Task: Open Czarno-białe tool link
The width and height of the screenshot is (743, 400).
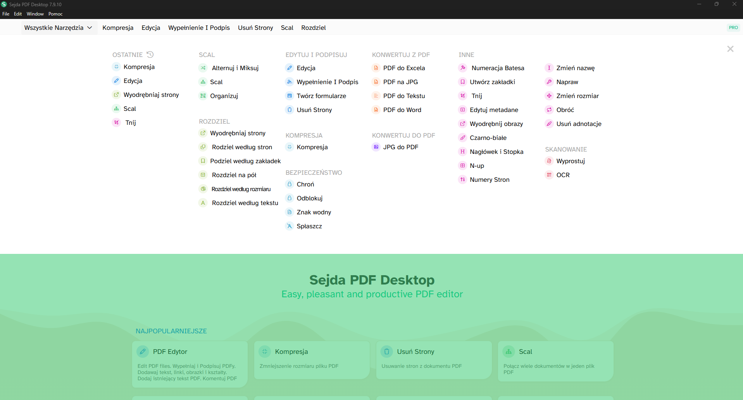Action: (x=488, y=138)
